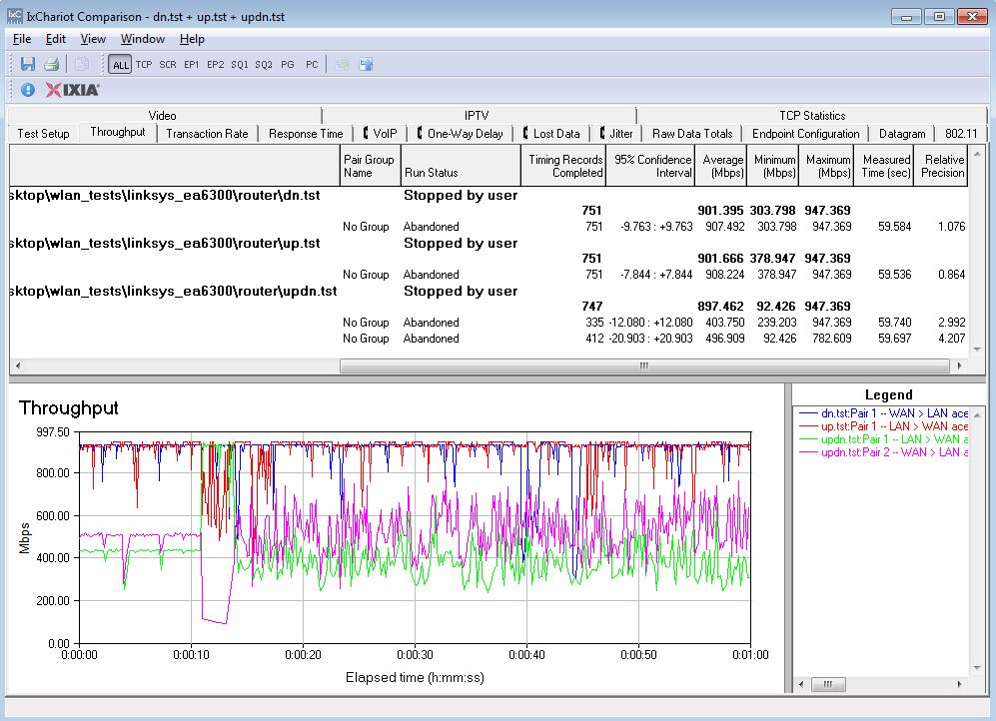Select the PC filter button
Screen dimensions: 996x721
point(312,65)
